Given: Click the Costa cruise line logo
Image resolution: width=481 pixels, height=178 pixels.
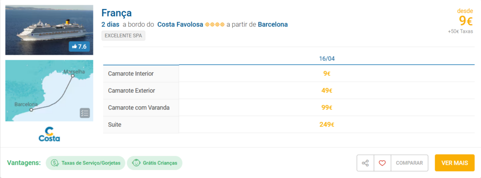Looking at the screenshot, I should [x=49, y=134].
